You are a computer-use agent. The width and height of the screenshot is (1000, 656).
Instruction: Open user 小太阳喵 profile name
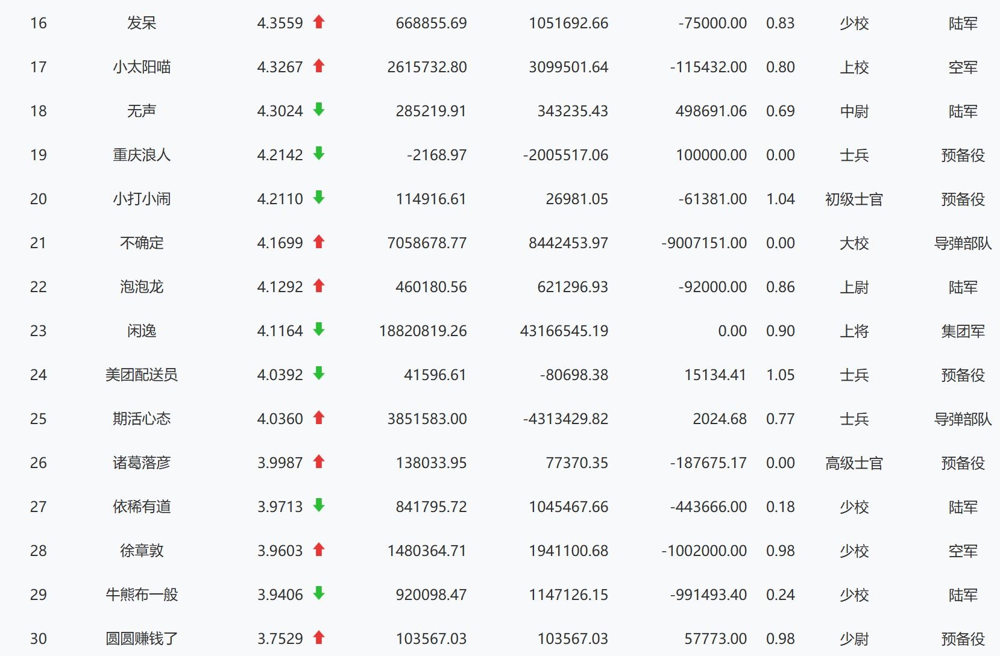click(142, 67)
